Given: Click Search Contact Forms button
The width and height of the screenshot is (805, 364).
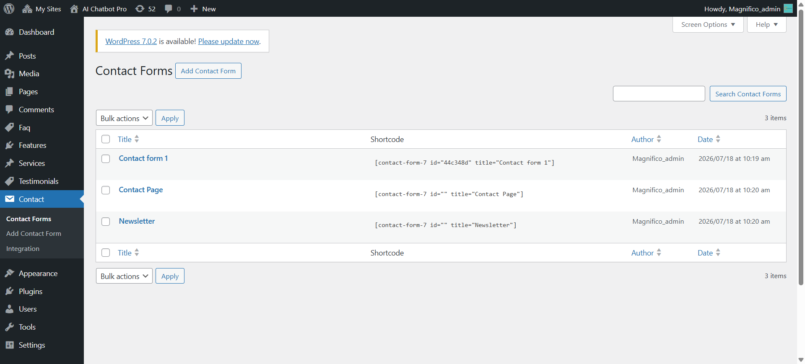Looking at the screenshot, I should (748, 94).
